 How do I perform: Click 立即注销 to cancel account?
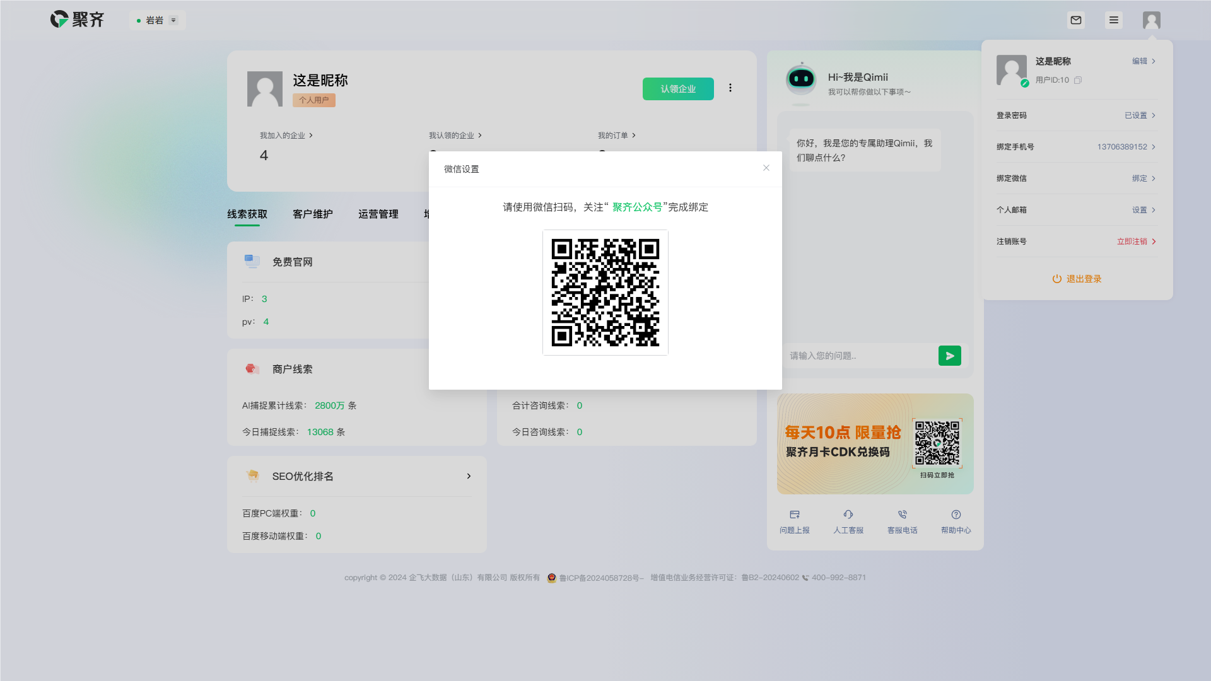[x=1136, y=242]
